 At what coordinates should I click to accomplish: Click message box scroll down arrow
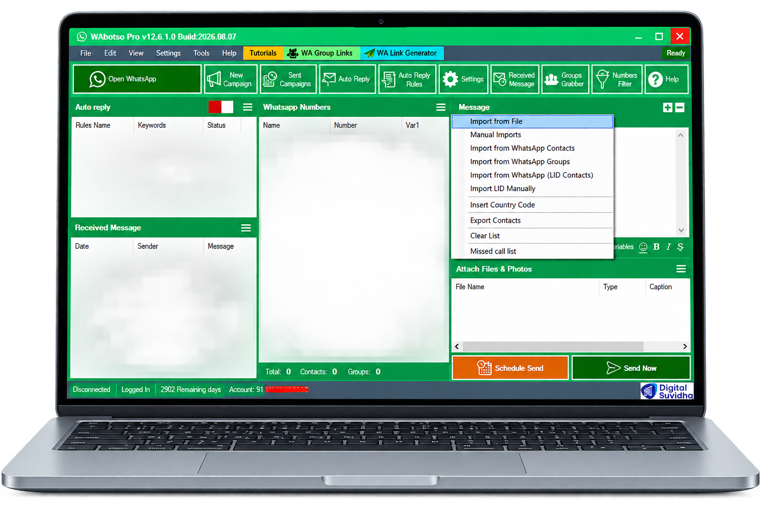point(681,230)
